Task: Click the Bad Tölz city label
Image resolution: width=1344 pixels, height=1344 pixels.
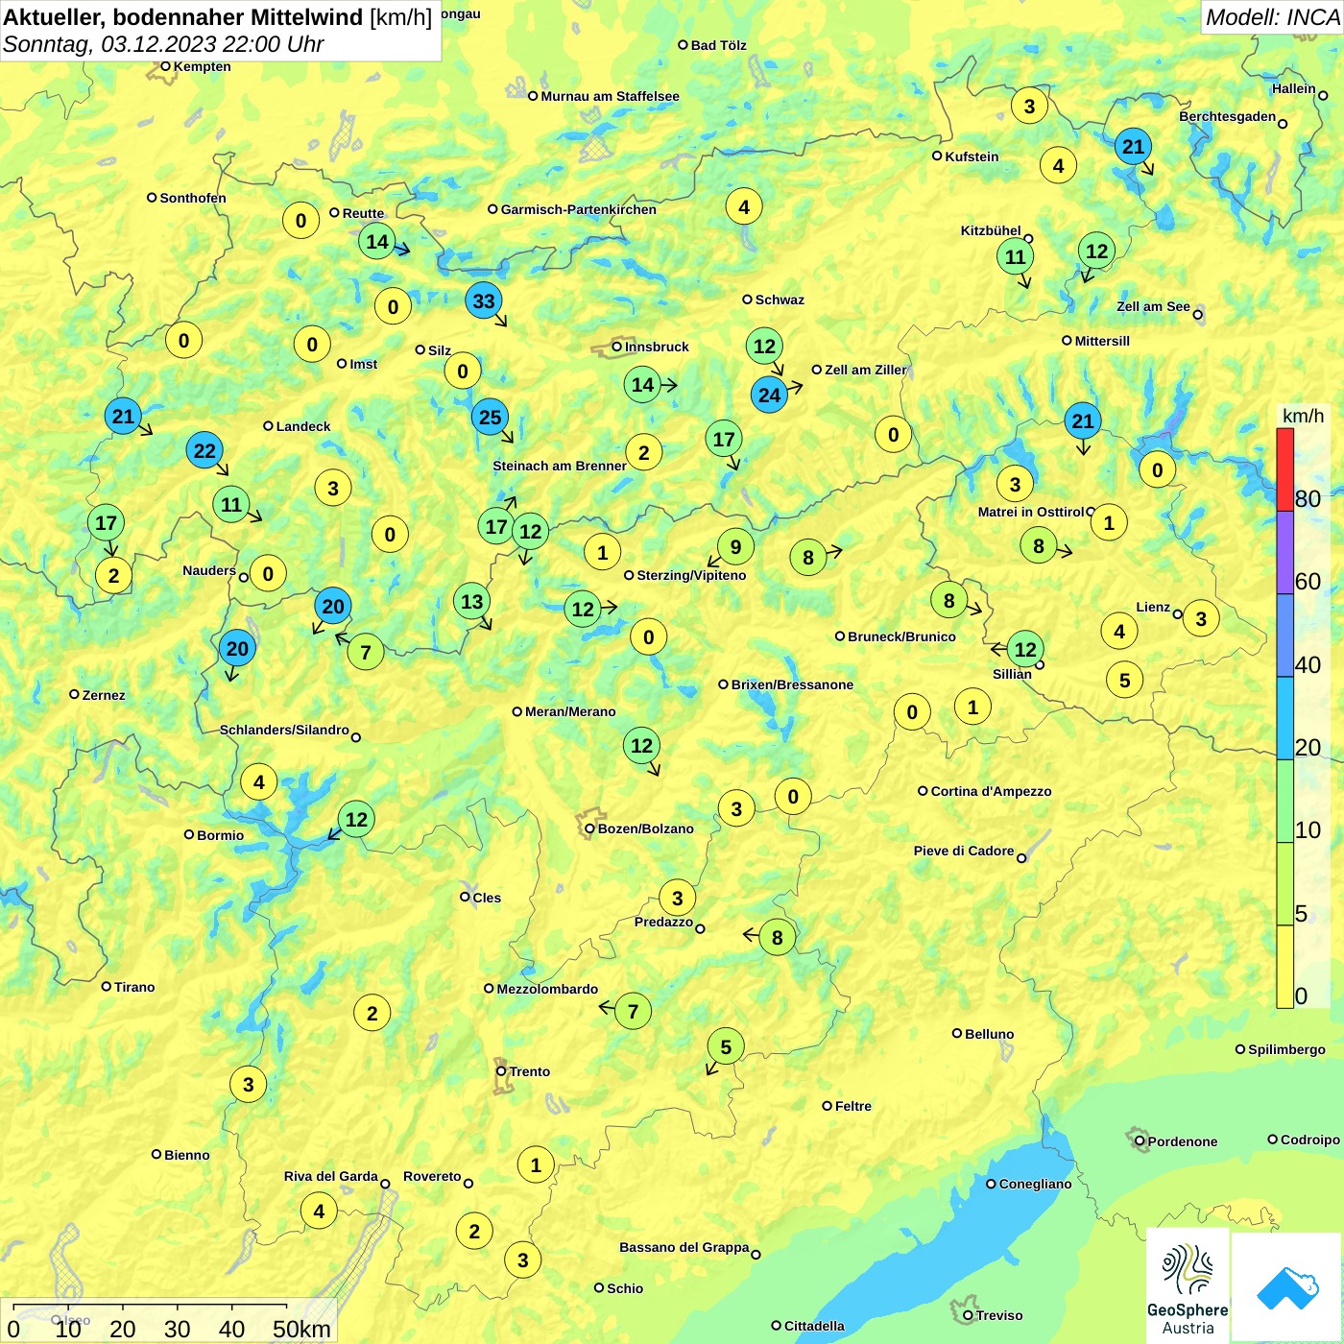Action: [718, 45]
